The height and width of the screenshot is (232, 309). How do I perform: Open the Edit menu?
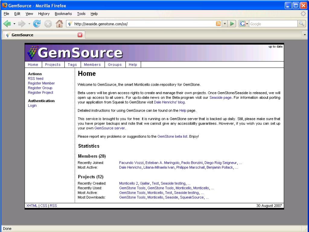point(17,14)
